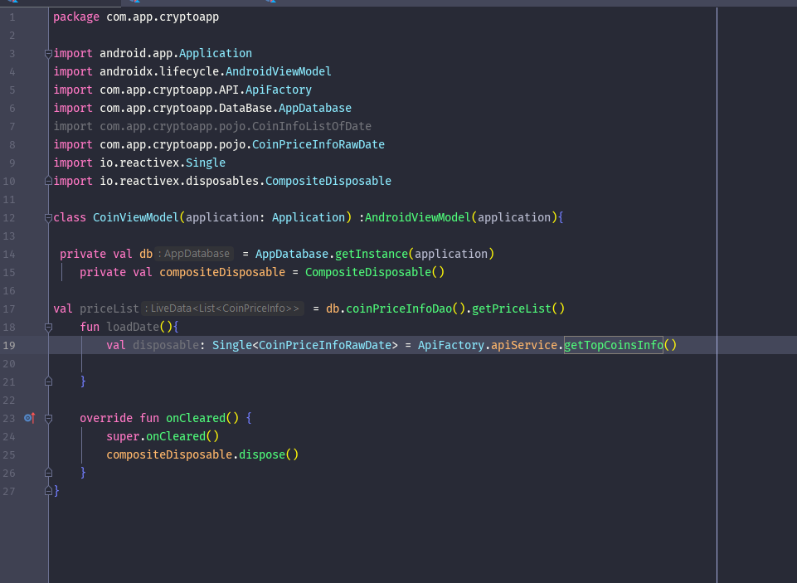Click the apiService property on line 19
This screenshot has height=583, width=797.
tap(524, 345)
